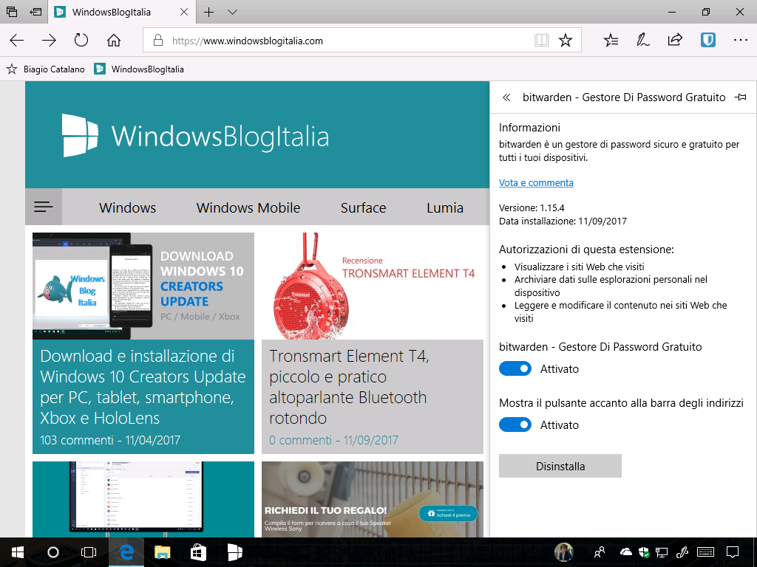Set these tabs aside icon
The image size is (757, 567).
35,12
